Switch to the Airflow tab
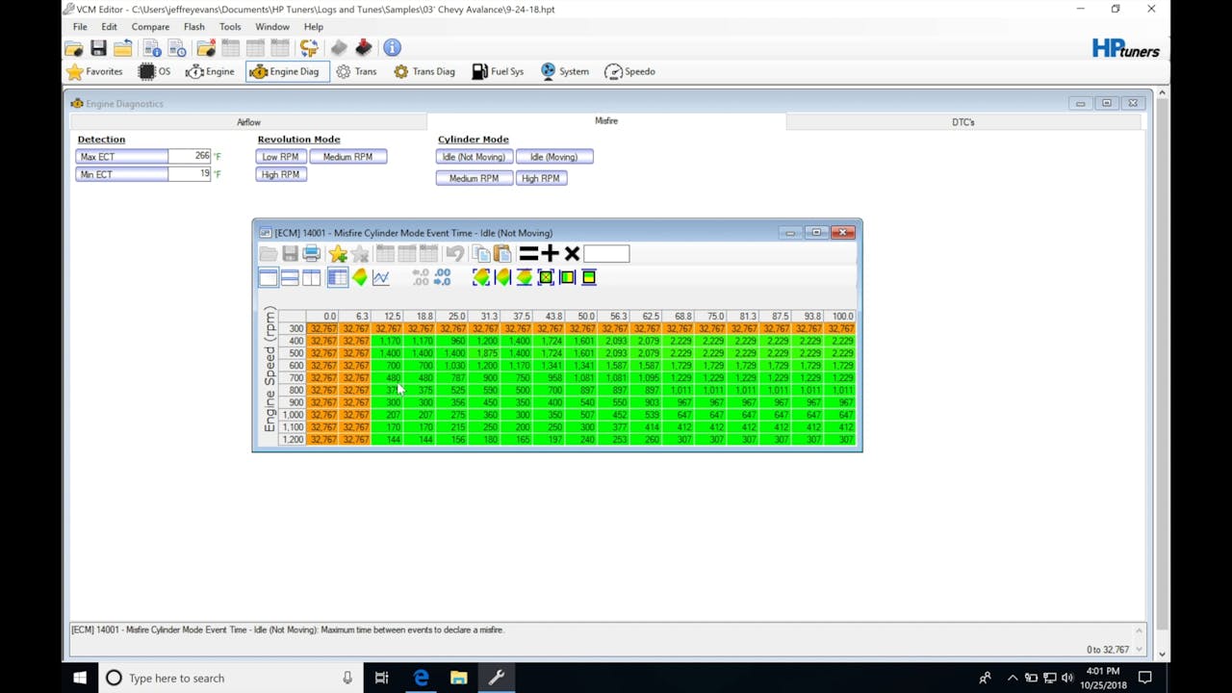This screenshot has width=1232, height=693. 248,122
